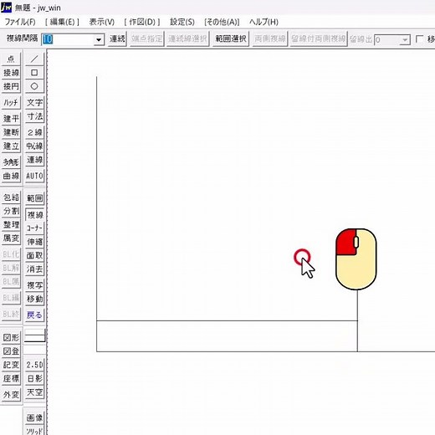Click the 範囲選択 button in the control bar
The width and height of the screenshot is (435, 435).
click(231, 38)
